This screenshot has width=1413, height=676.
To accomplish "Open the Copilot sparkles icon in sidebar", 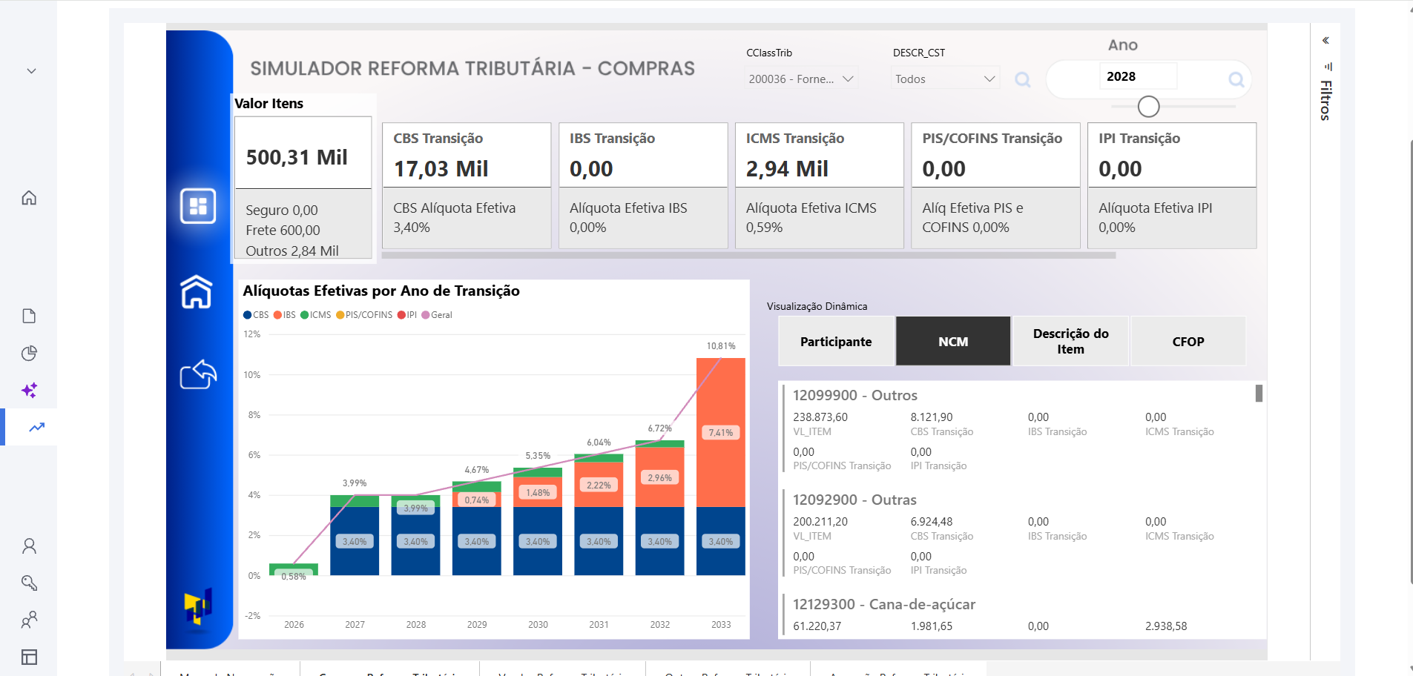I will 30,391.
